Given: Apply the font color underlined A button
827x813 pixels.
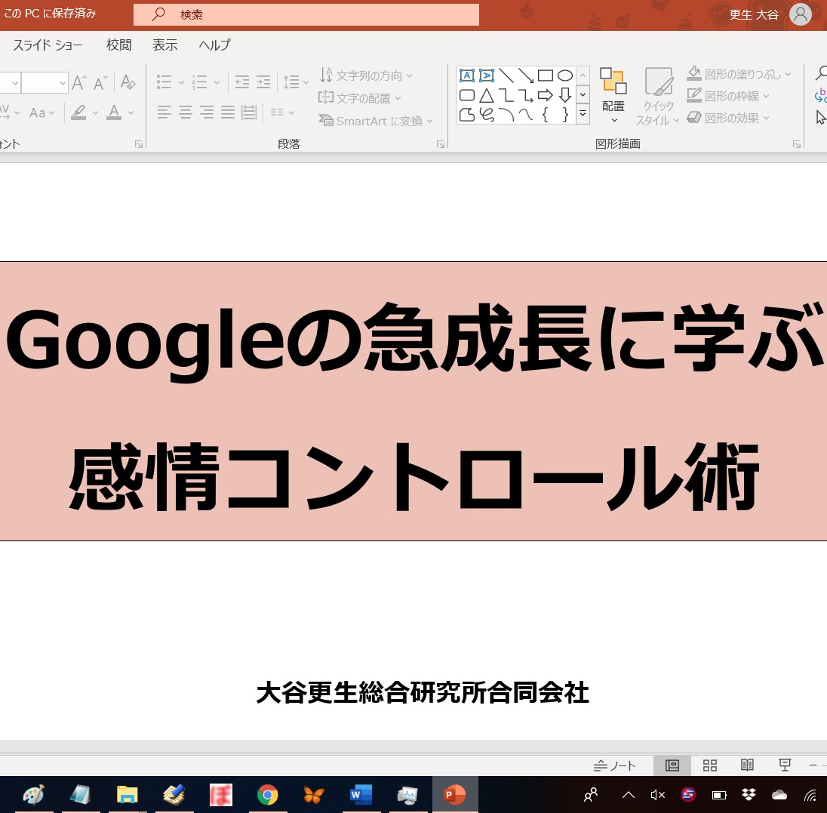Looking at the screenshot, I should pos(114,112).
